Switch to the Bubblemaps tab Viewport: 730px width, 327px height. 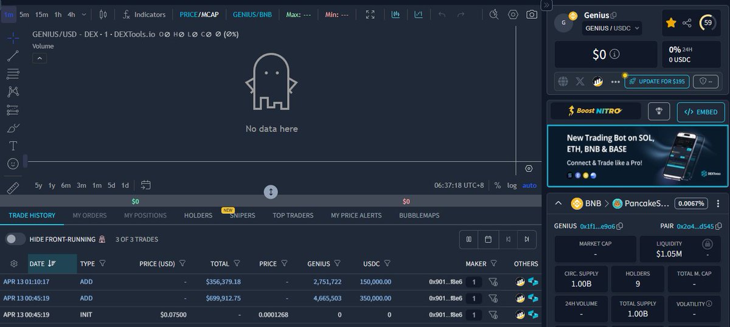coord(419,215)
